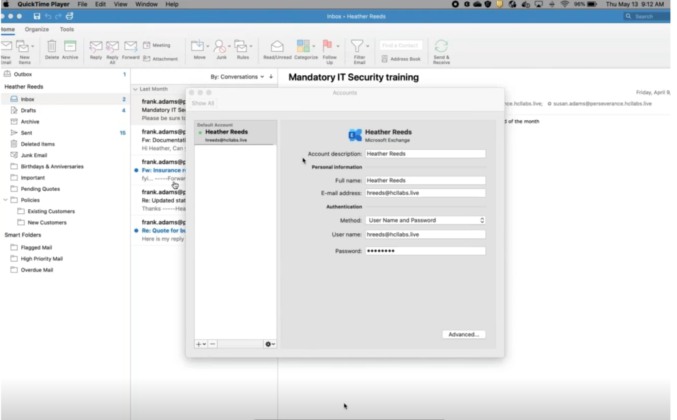Click the print icon in title bar
The image size is (677, 420).
69,17
